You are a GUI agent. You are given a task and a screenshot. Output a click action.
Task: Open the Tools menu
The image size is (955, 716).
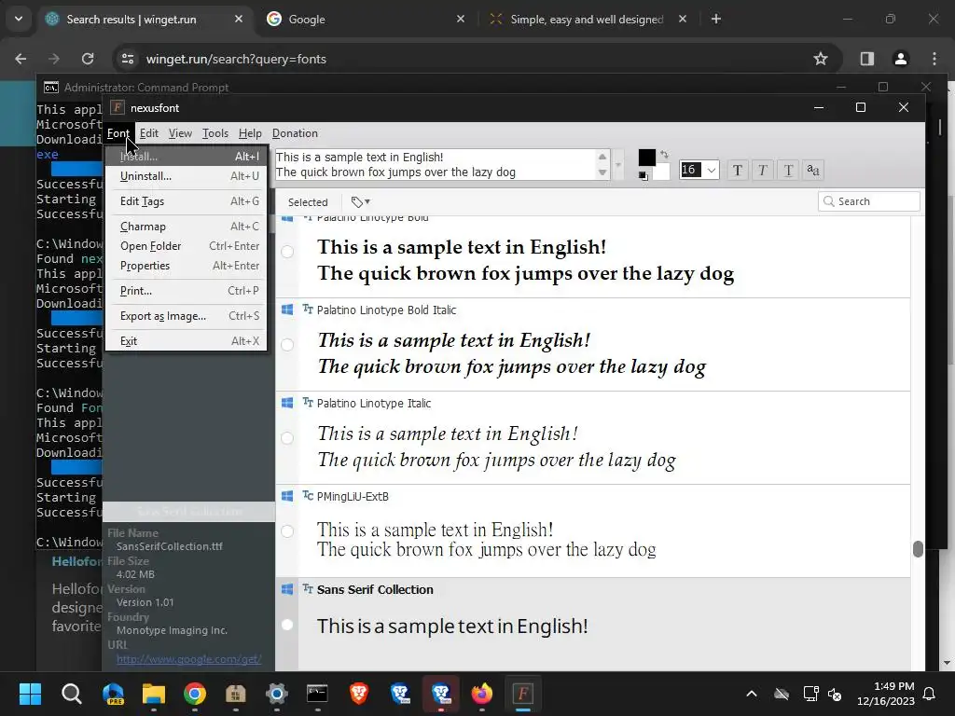point(215,133)
